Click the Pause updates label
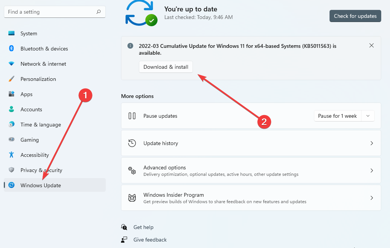Image resolution: width=390 pixels, height=248 pixels. (x=161, y=116)
